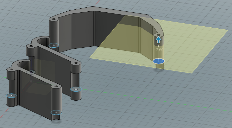
Task: Select sketch circle at large bracket's left post base
Action: tap(54, 45)
